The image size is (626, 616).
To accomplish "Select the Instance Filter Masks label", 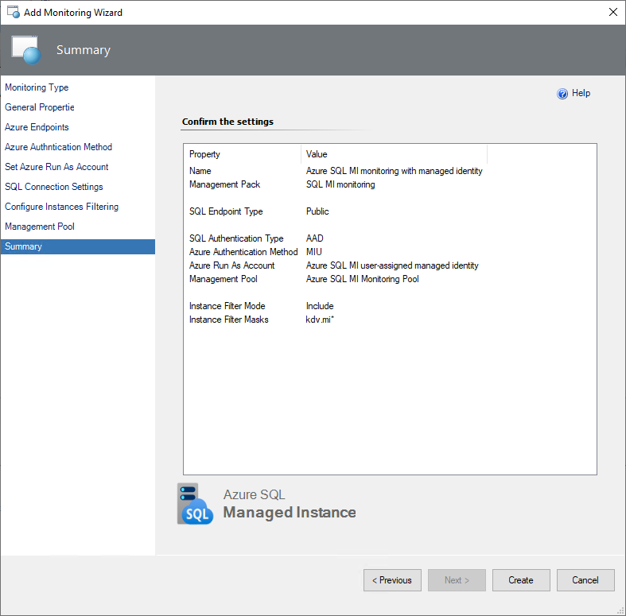I will coord(229,320).
